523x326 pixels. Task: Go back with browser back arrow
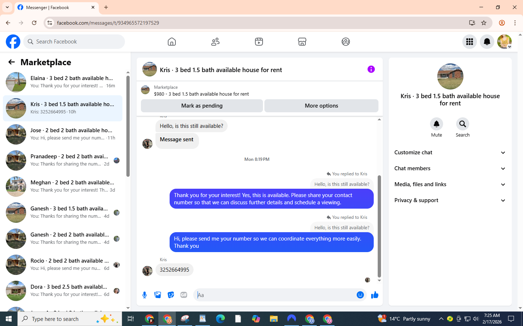pos(8,23)
